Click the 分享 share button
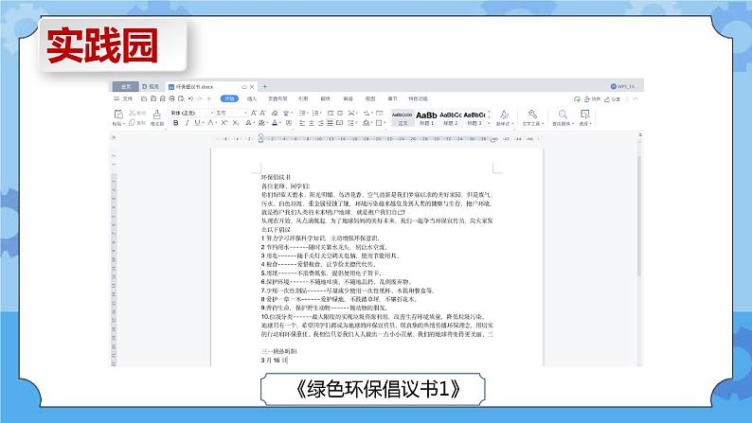Screen dimensions: 752x423 (x=613, y=99)
